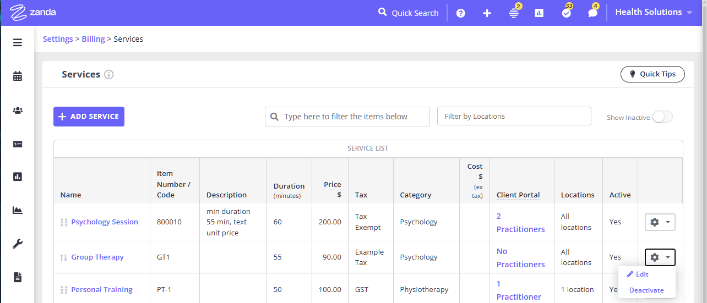Toggle the Show Inactive switch
This screenshot has width=707, height=303.
tap(662, 117)
